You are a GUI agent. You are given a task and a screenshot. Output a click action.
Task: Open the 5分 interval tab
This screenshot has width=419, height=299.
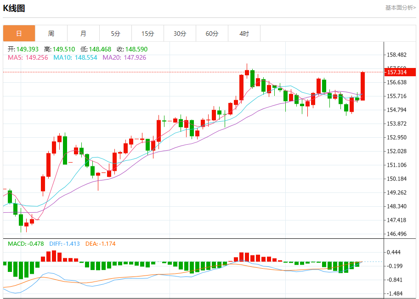pyautogui.click(x=115, y=34)
